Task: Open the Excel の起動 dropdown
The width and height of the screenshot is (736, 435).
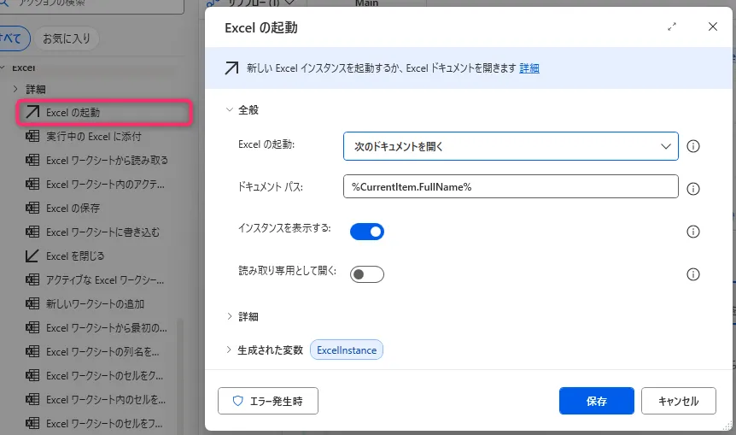Action: [511, 146]
